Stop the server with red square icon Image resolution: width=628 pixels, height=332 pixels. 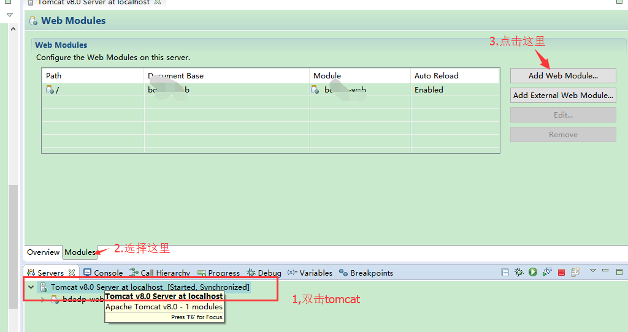[562, 273]
